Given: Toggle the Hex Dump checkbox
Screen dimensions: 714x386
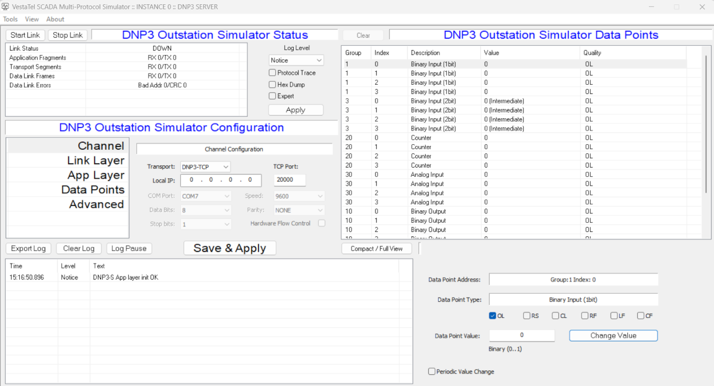Looking at the screenshot, I should point(273,85).
